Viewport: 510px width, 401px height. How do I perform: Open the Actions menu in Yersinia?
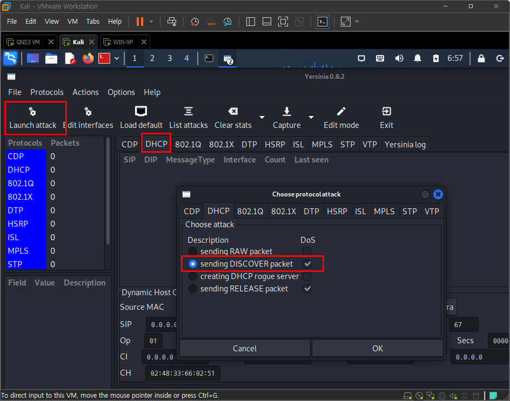pyautogui.click(x=85, y=92)
